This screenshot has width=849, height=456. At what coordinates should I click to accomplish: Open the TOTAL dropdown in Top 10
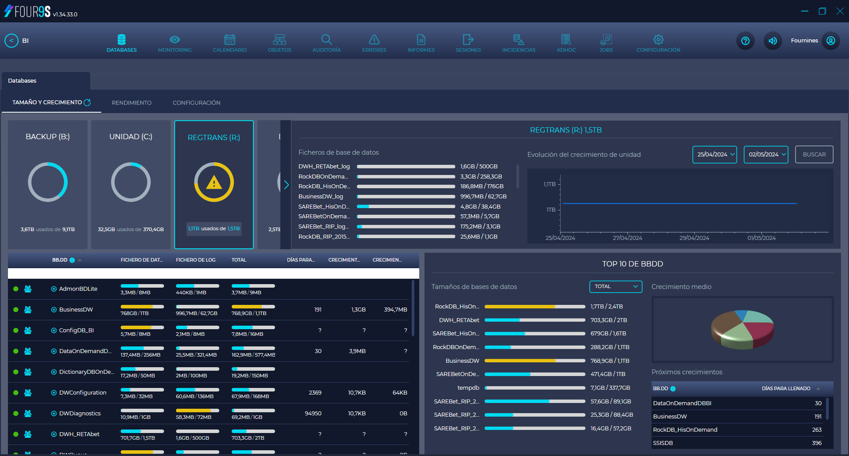pos(616,286)
